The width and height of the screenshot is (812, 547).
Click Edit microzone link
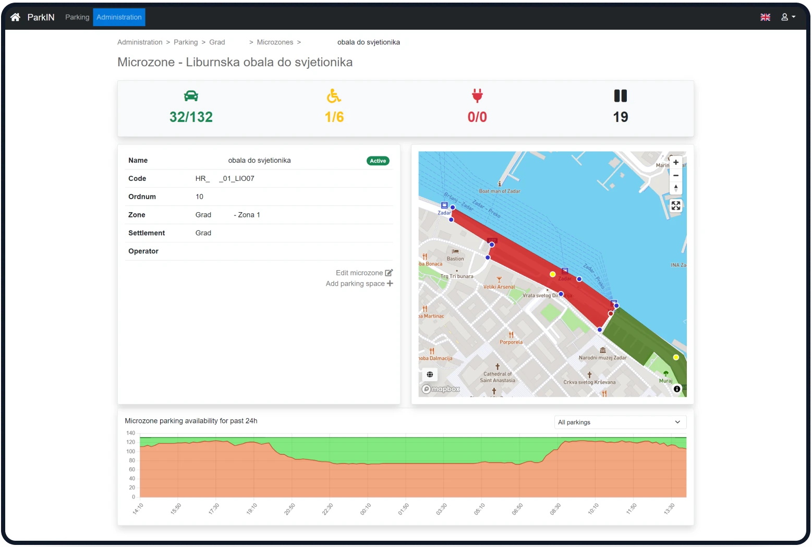[359, 273]
